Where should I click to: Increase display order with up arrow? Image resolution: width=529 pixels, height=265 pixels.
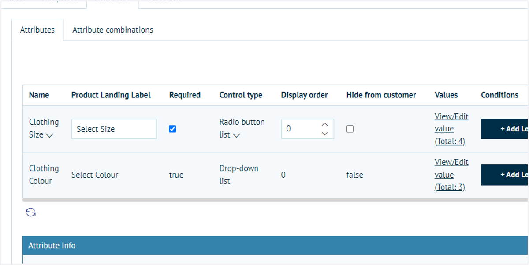click(x=325, y=124)
